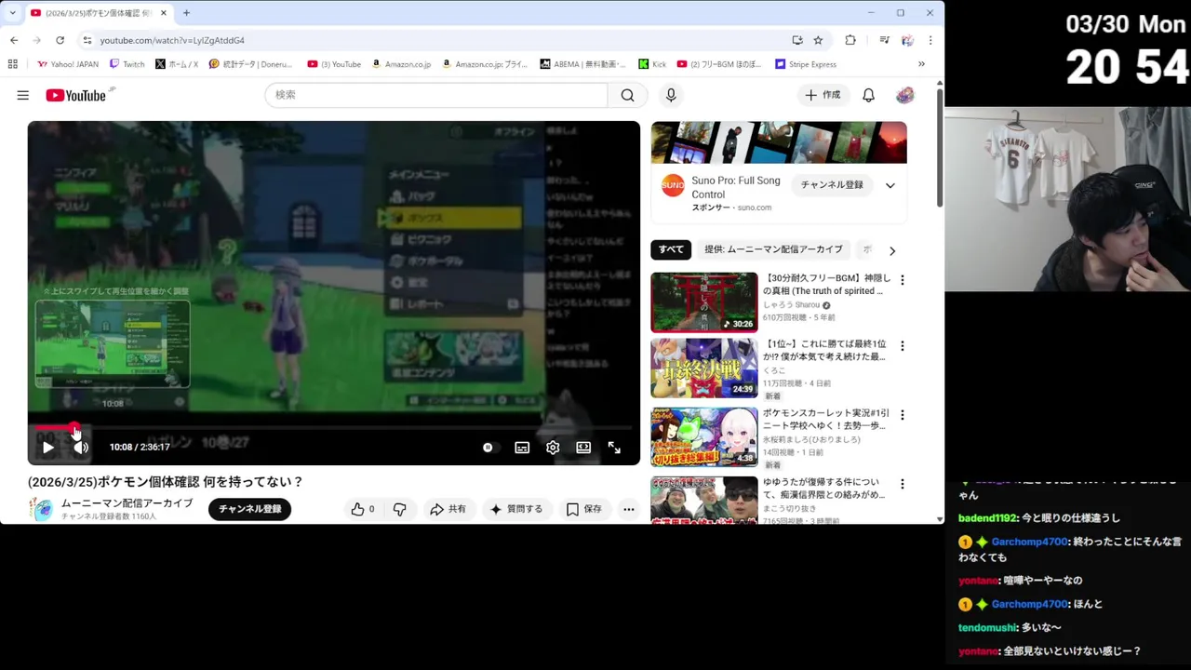Open the Suno Pro: Full Song Control ad title
The image size is (1191, 670).
735,187
